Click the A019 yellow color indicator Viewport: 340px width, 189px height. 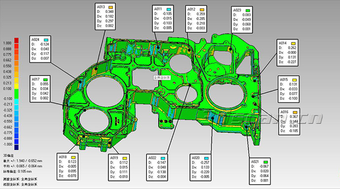point(125,158)
